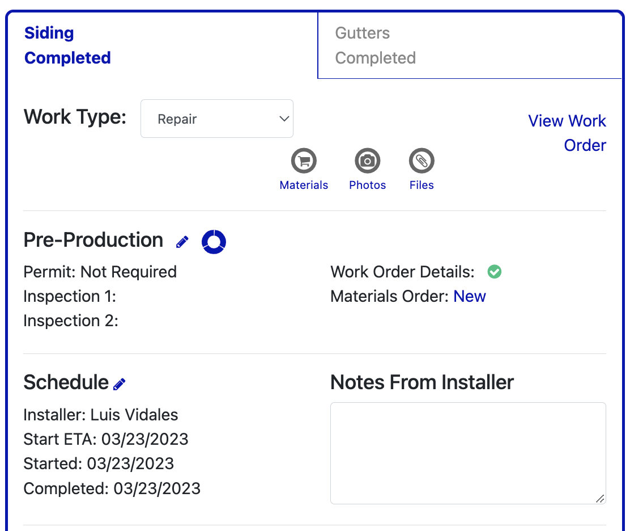
Task: Click the Files text link
Action: [422, 185]
